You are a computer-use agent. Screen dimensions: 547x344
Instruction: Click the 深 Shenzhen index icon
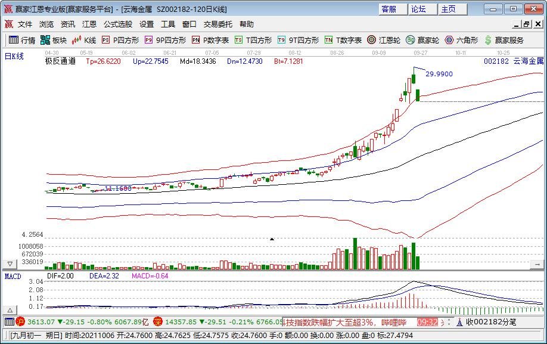click(158, 322)
